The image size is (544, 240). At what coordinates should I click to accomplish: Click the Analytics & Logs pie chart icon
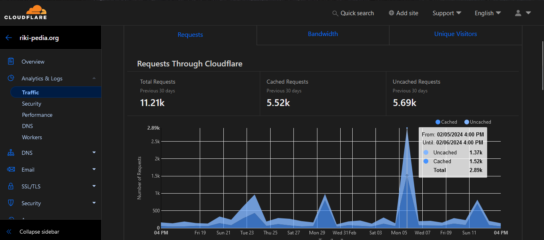point(11,78)
